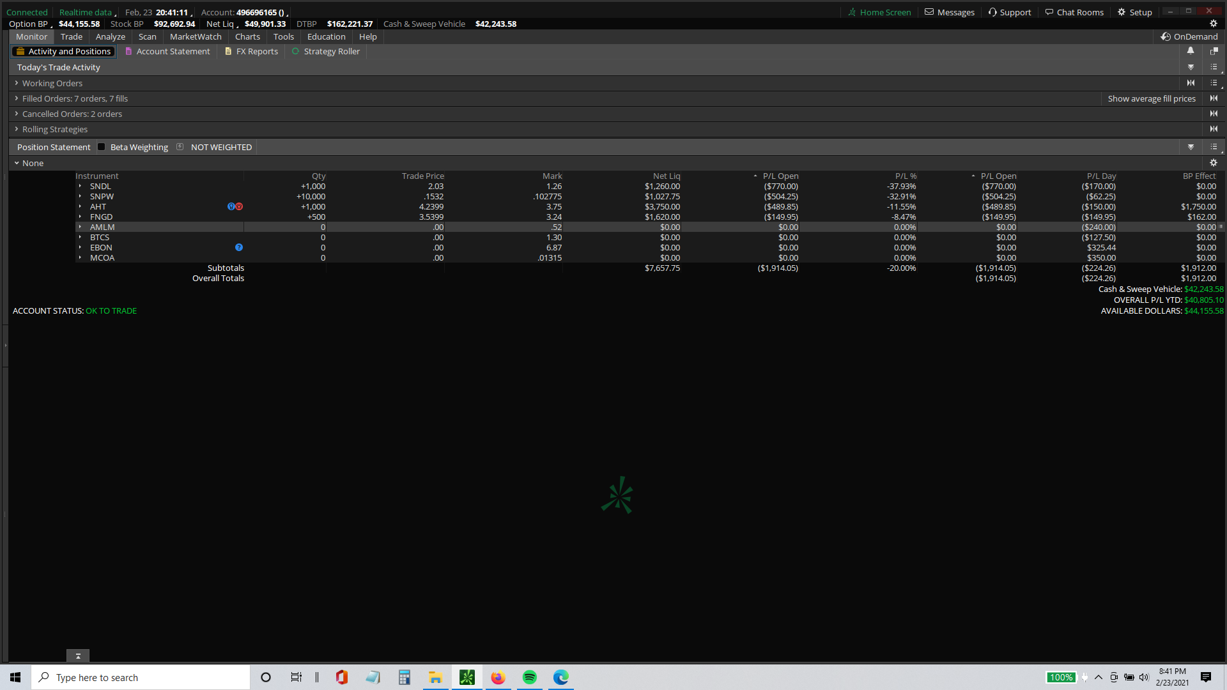The image size is (1227, 690).
Task: Click the Windows search box
Action: point(141,677)
